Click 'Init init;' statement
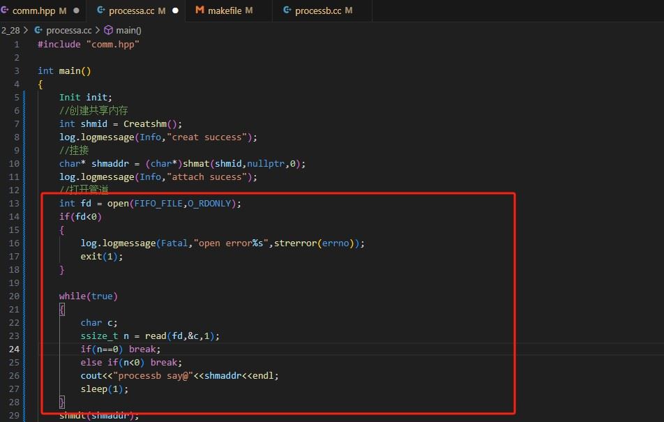Image resolution: width=664 pixels, height=422 pixels. 86,98
